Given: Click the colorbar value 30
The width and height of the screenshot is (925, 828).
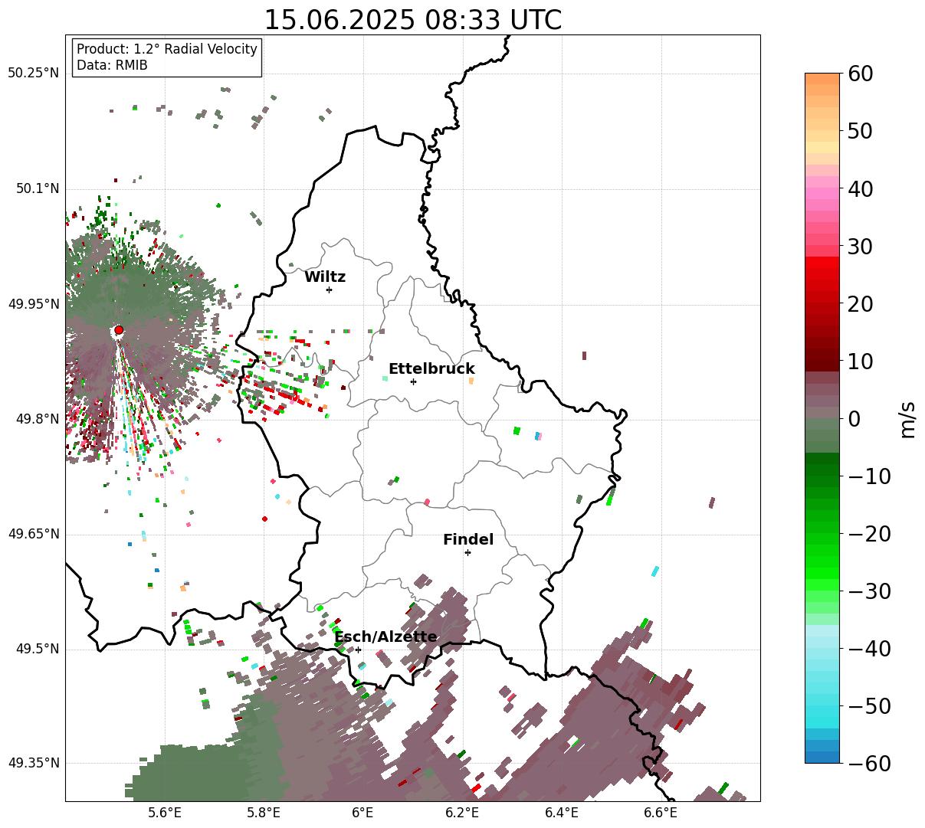Looking at the screenshot, I should [x=861, y=247].
